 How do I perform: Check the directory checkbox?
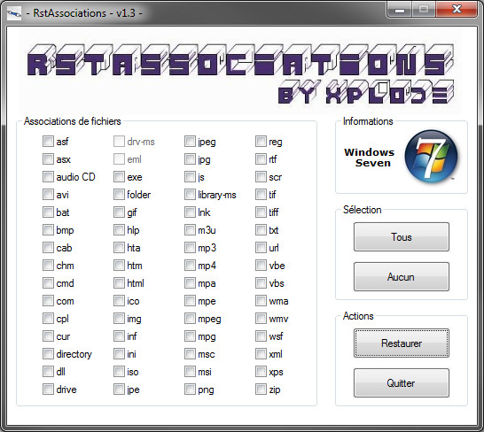pyautogui.click(x=48, y=354)
